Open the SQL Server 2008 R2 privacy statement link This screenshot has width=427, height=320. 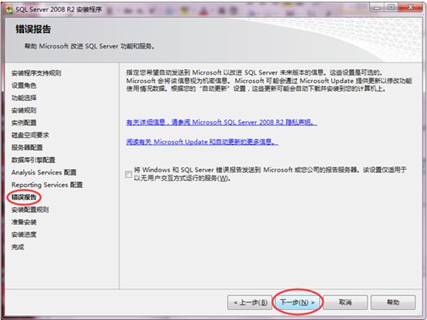point(222,122)
